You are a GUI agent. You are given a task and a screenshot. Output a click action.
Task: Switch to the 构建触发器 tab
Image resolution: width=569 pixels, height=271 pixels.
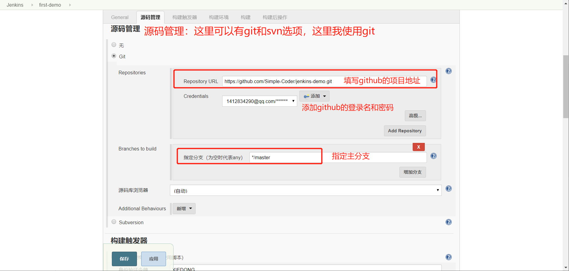click(184, 17)
